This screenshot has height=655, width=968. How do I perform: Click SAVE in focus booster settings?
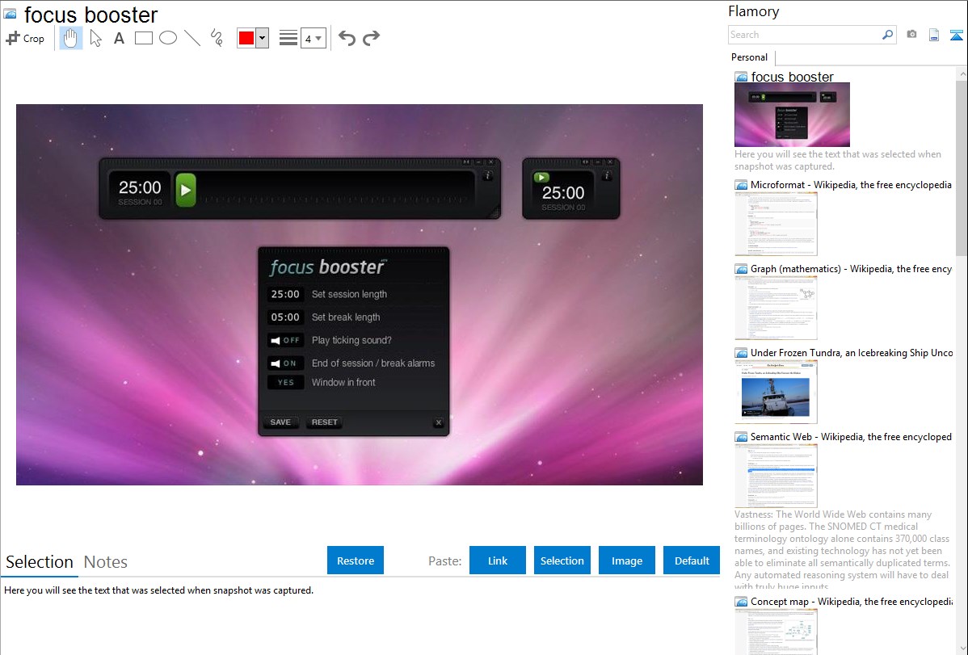[280, 422]
